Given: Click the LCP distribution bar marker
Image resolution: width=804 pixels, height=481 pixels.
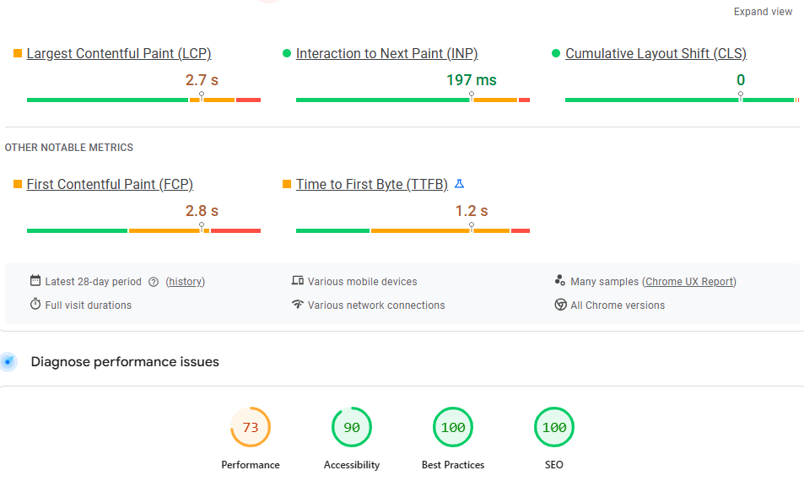Looking at the screenshot, I should [x=202, y=96].
